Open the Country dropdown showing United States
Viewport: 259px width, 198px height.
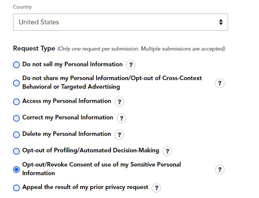[121, 22]
